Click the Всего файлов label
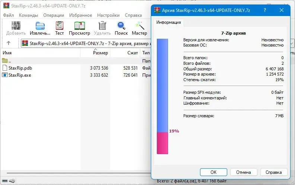The image size is (295, 185). pyautogui.click(x=197, y=63)
